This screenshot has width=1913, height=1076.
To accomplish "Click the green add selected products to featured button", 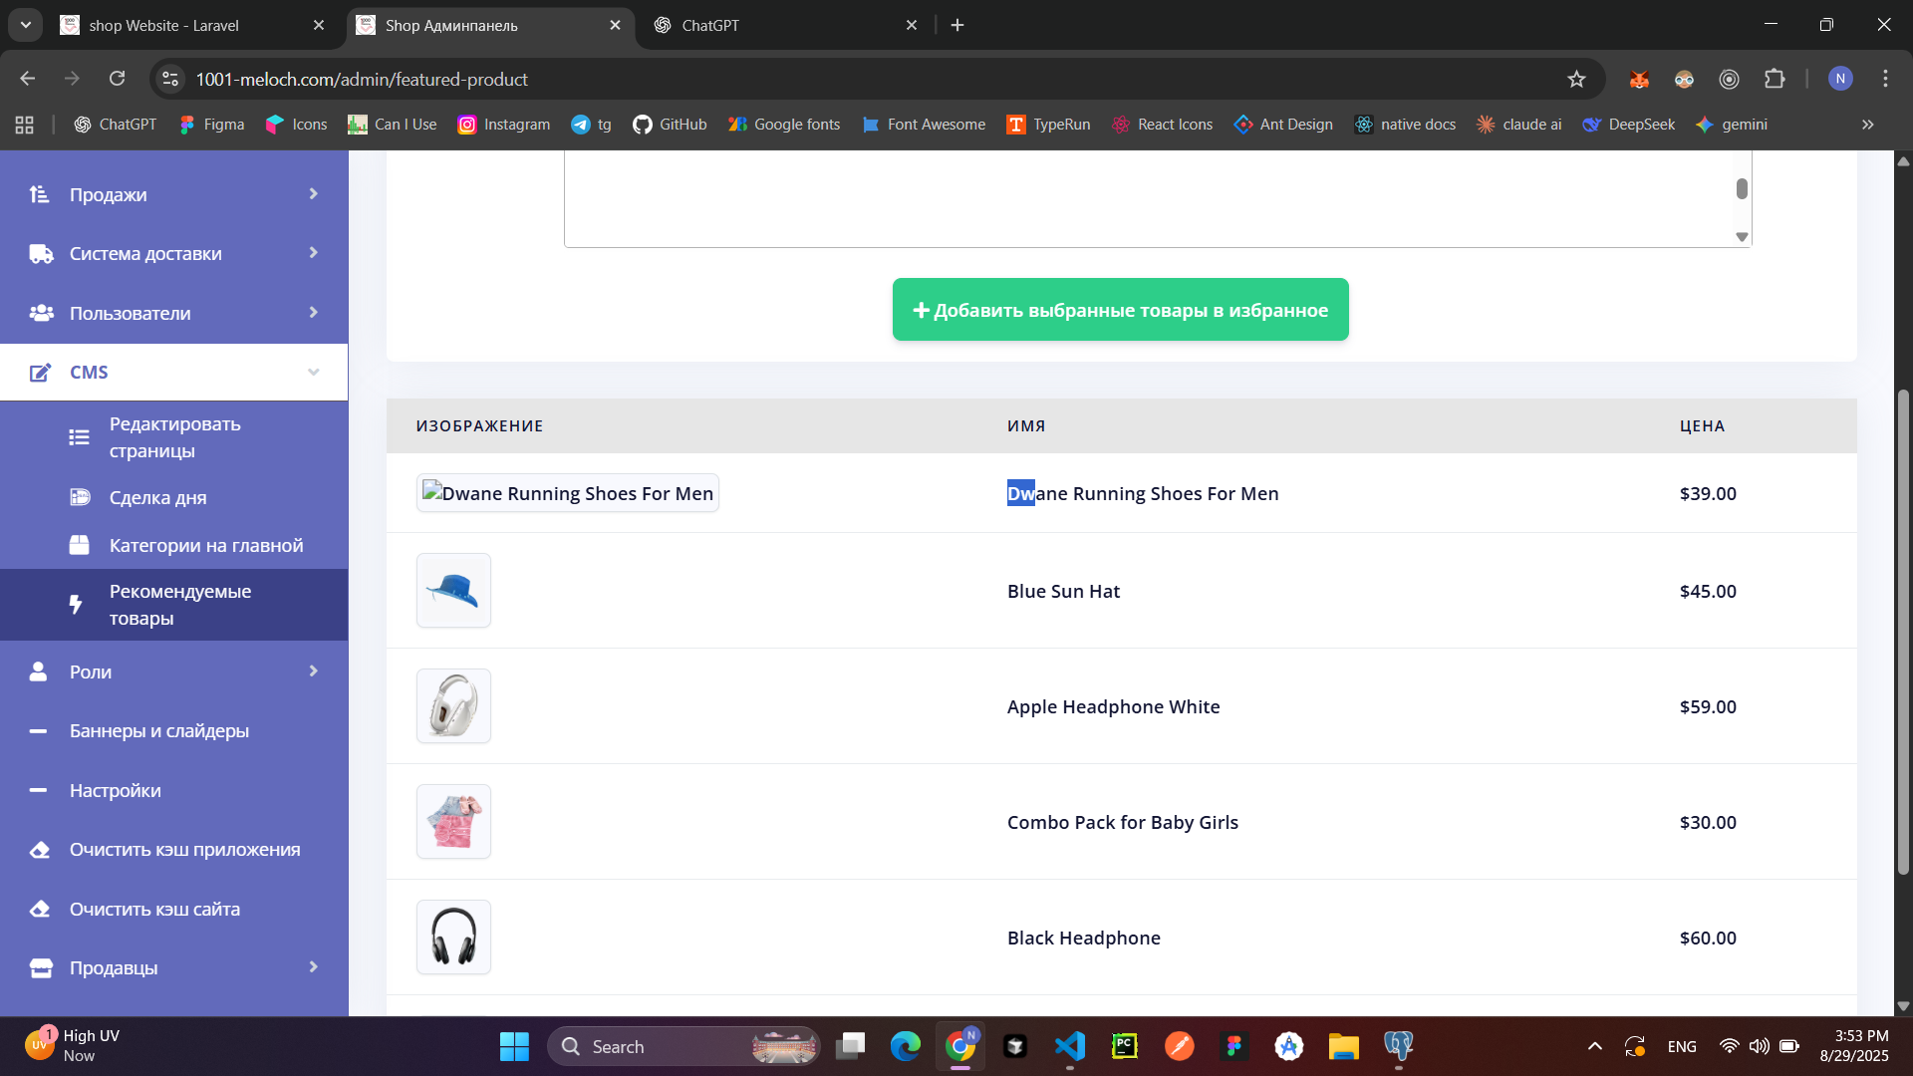I will [1120, 310].
